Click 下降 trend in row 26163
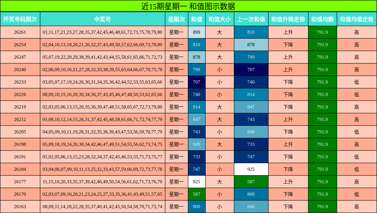377x213 pixels. point(288,207)
